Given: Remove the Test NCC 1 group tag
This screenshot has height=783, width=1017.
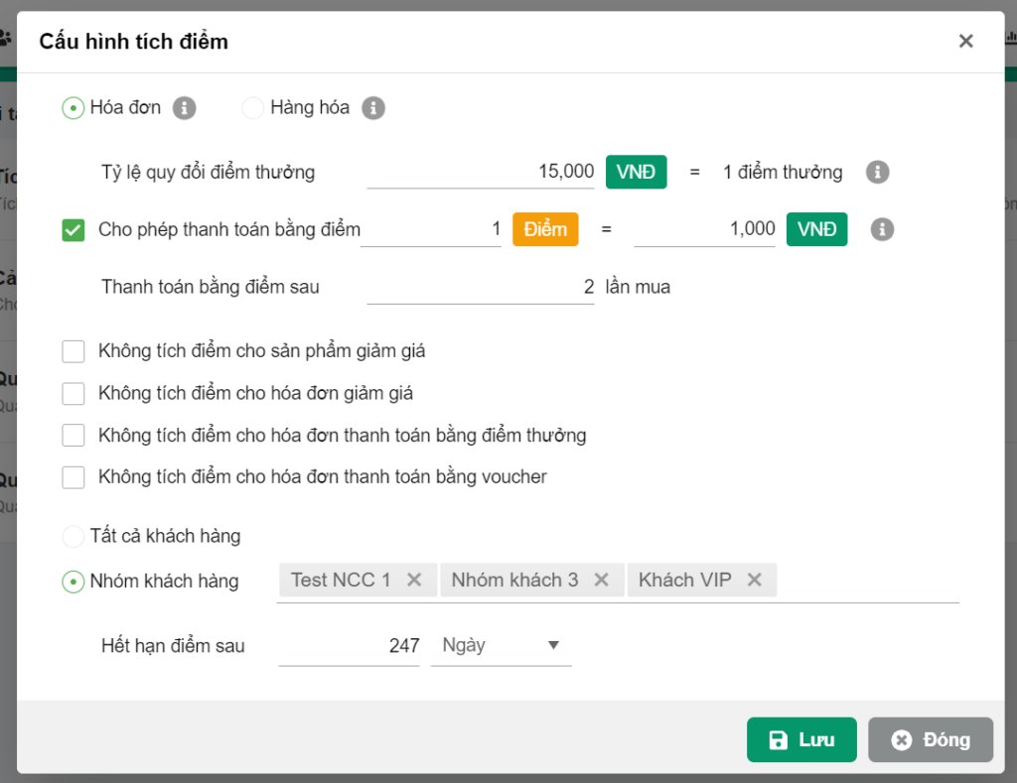Looking at the screenshot, I should (415, 581).
